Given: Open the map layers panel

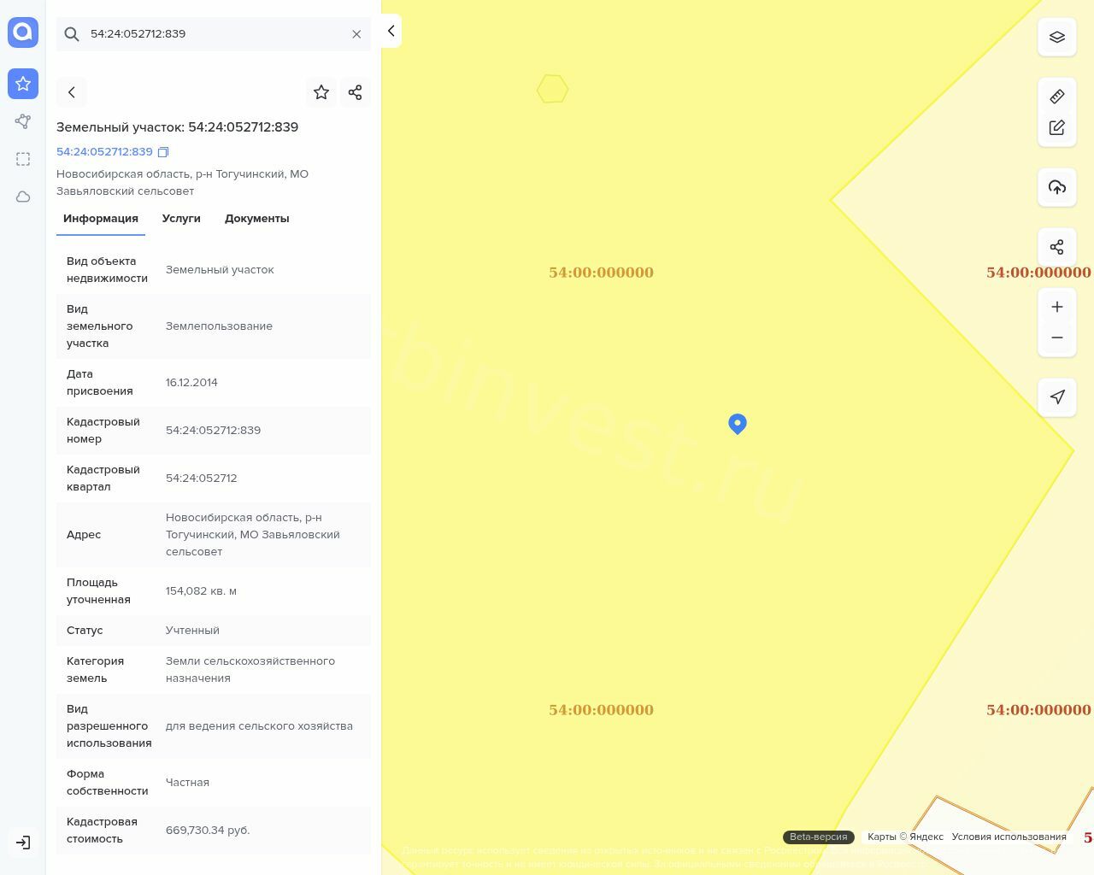Looking at the screenshot, I should (1056, 38).
